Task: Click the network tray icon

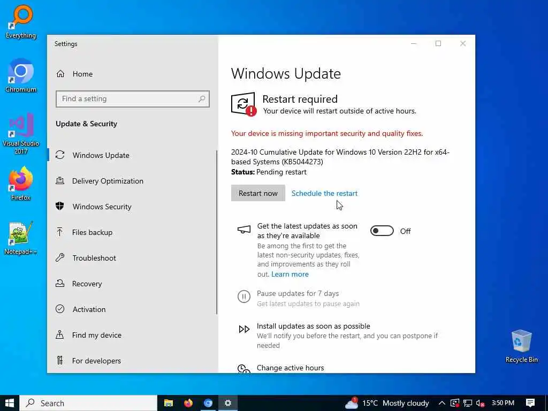Action: [468, 404]
